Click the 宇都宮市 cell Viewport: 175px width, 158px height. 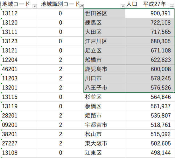104,125
